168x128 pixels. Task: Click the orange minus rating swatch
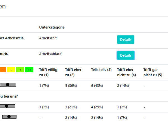2,70
